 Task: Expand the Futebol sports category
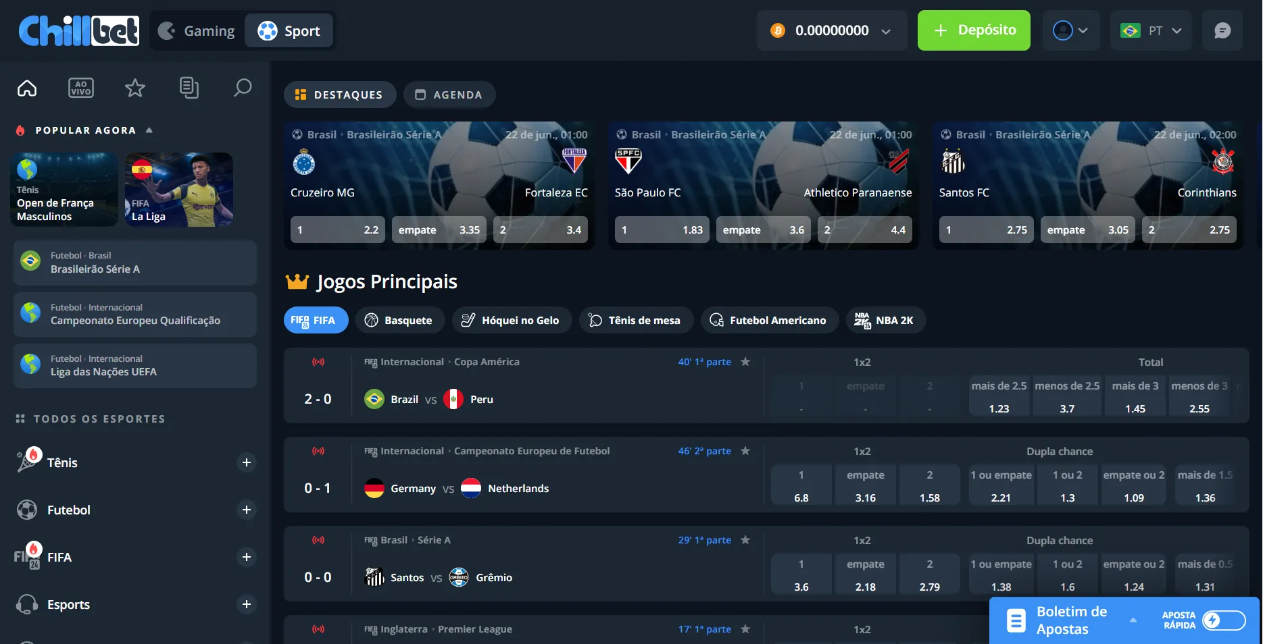pos(247,510)
